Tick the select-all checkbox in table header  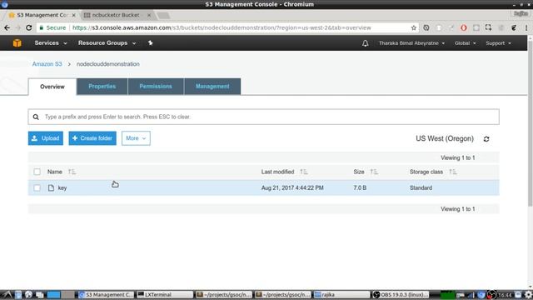tap(37, 172)
